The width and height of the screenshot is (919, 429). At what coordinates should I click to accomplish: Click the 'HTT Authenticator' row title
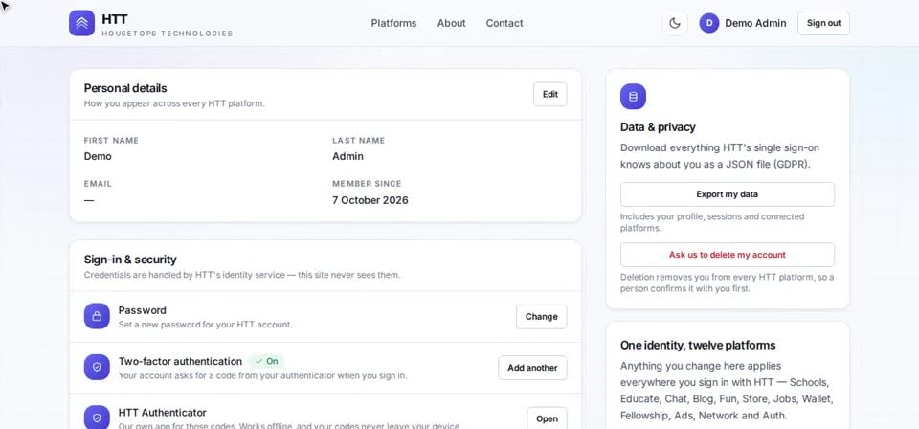[x=163, y=413]
